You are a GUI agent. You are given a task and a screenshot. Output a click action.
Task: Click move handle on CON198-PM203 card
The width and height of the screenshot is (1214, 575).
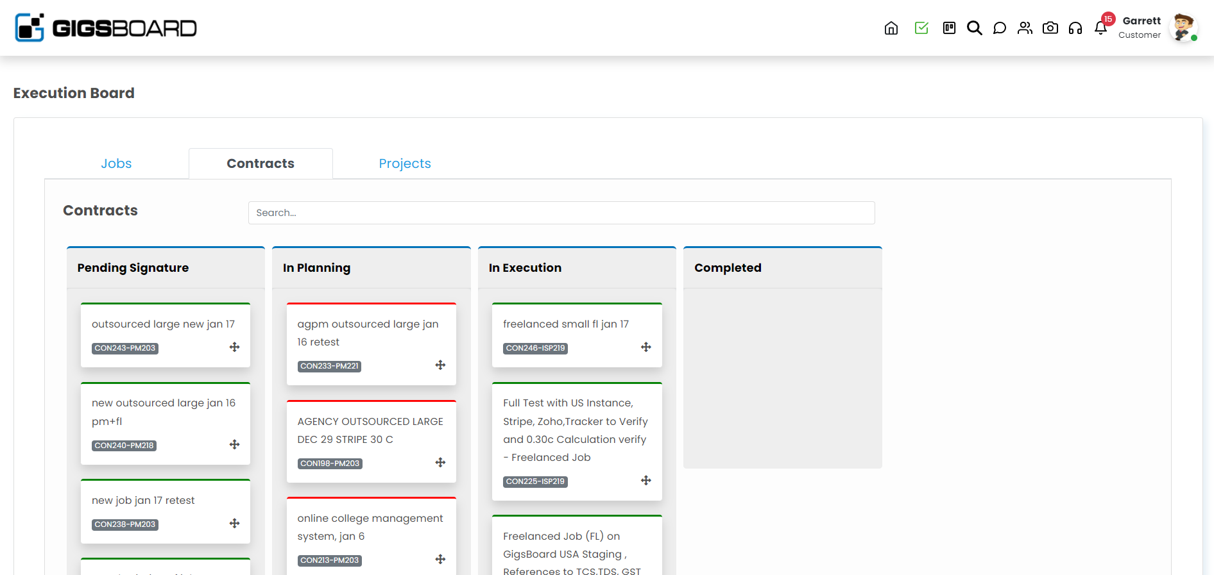tap(440, 462)
